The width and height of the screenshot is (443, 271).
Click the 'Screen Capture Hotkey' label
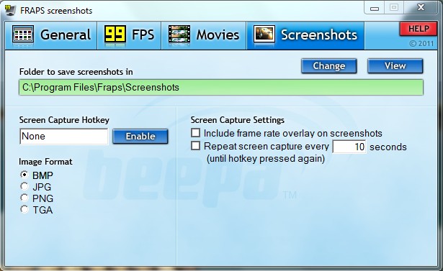pyautogui.click(x=64, y=120)
